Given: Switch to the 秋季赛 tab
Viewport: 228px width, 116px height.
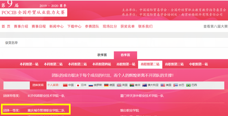Looking at the screenshot, I should click(x=102, y=55).
